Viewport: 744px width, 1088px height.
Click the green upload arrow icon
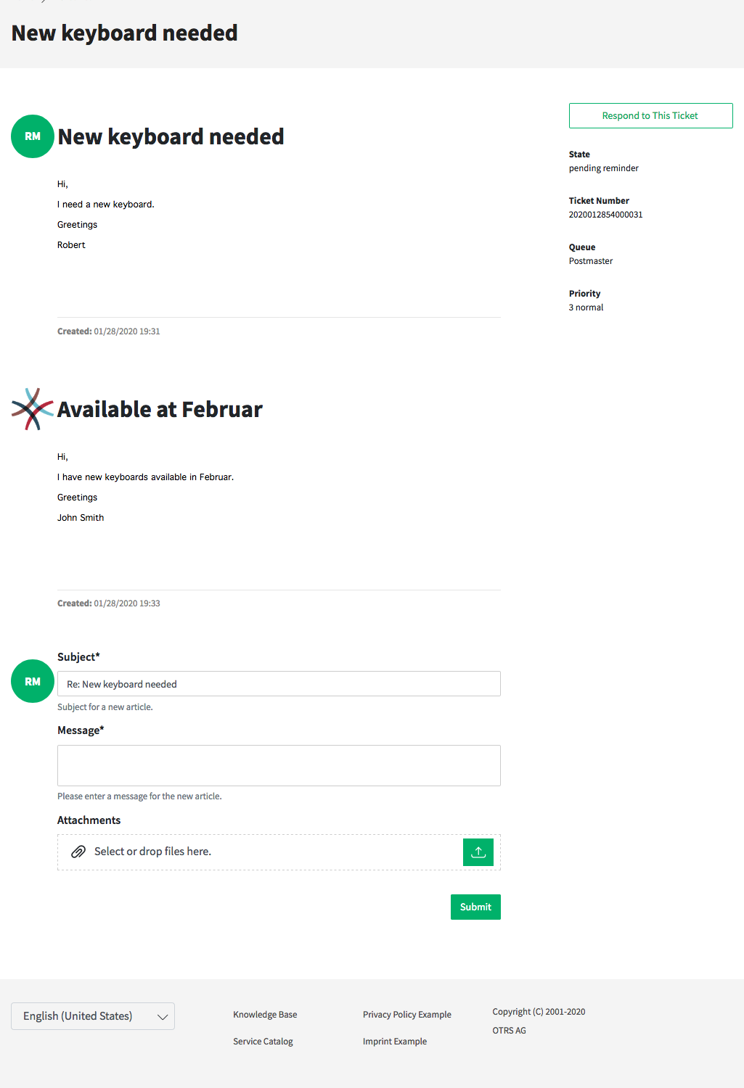tap(478, 852)
